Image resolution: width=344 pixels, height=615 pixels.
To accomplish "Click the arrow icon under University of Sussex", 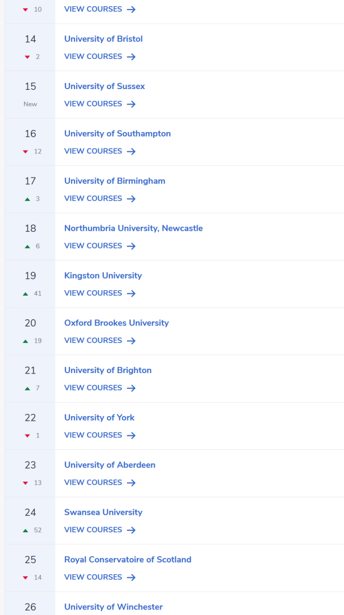I will point(131,104).
